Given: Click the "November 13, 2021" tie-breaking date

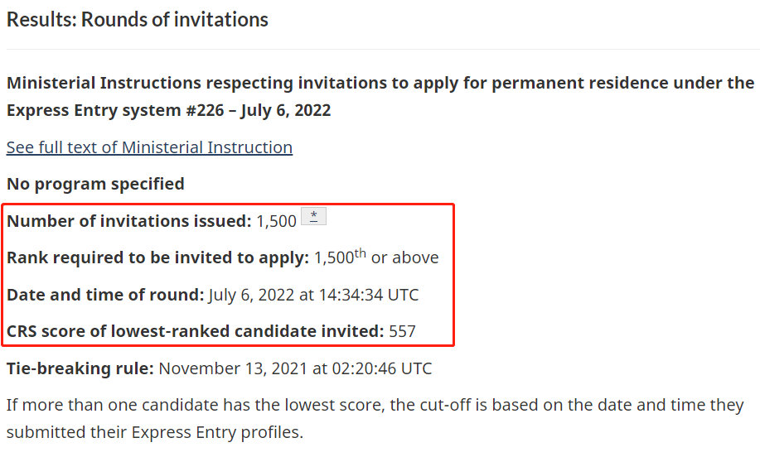Looking at the screenshot, I should point(234,368).
